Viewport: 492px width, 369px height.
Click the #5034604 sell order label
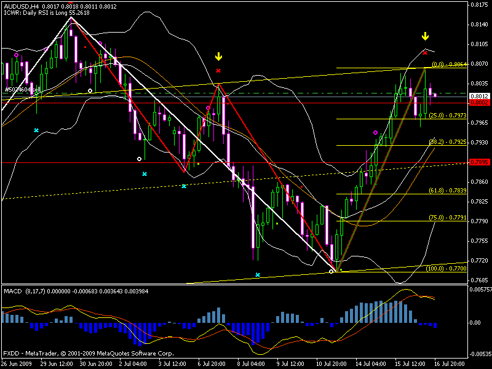(x=22, y=90)
